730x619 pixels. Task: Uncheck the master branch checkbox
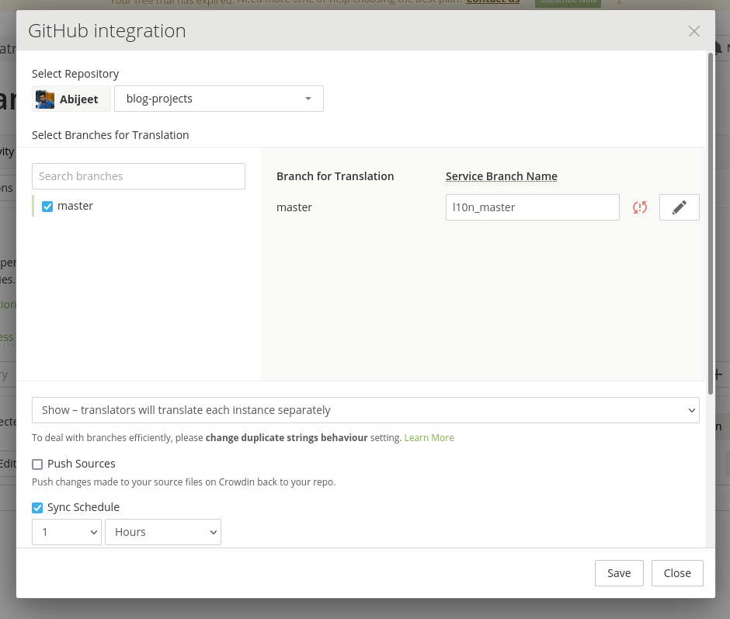[47, 207]
